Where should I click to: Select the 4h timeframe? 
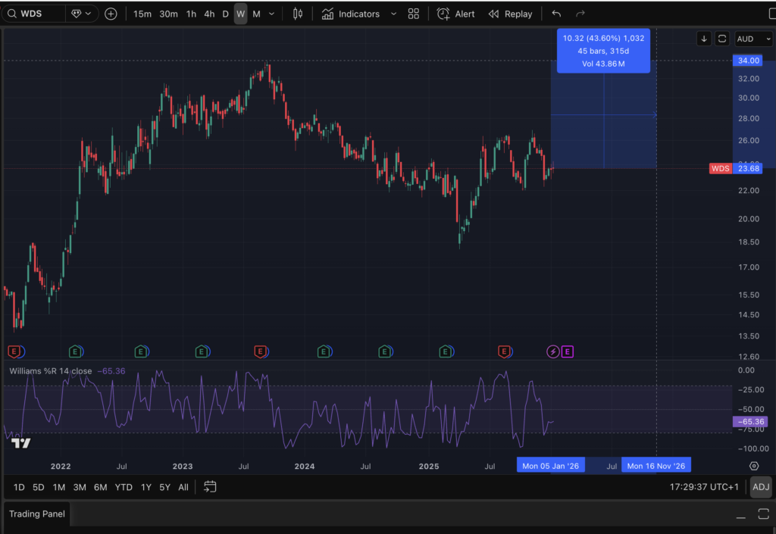(209, 14)
